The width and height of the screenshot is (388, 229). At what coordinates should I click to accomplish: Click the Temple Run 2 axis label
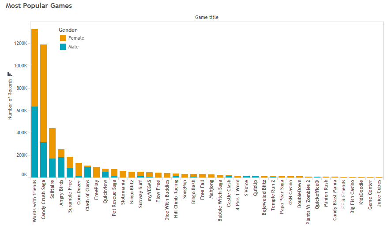coord(273,195)
